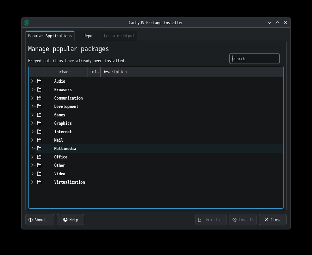Screen dimensions: 312x255
Task: Open the Console Output tab
Action: pyautogui.click(x=119, y=36)
